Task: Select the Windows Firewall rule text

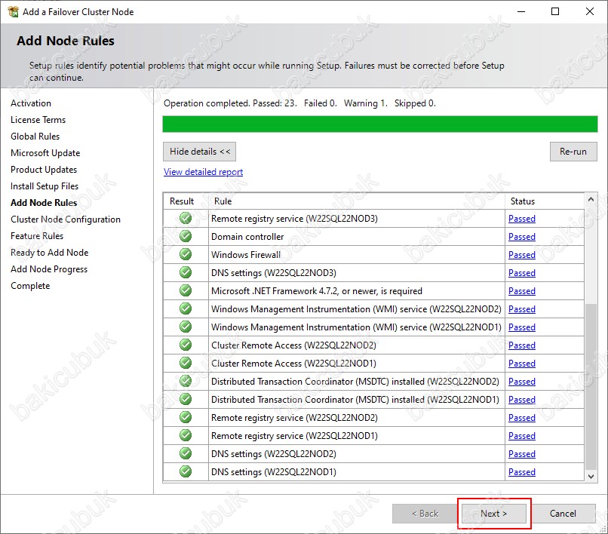Action: (x=246, y=255)
